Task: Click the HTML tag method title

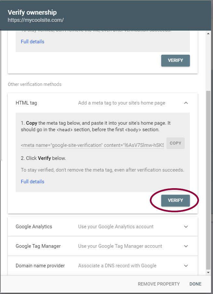Action: [26, 103]
